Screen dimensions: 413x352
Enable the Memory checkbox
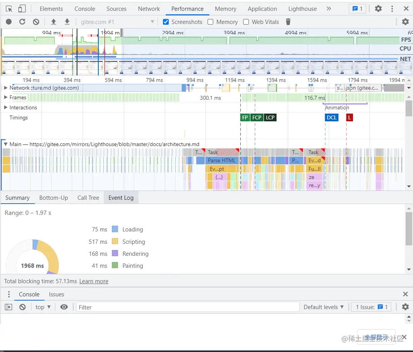[210, 22]
